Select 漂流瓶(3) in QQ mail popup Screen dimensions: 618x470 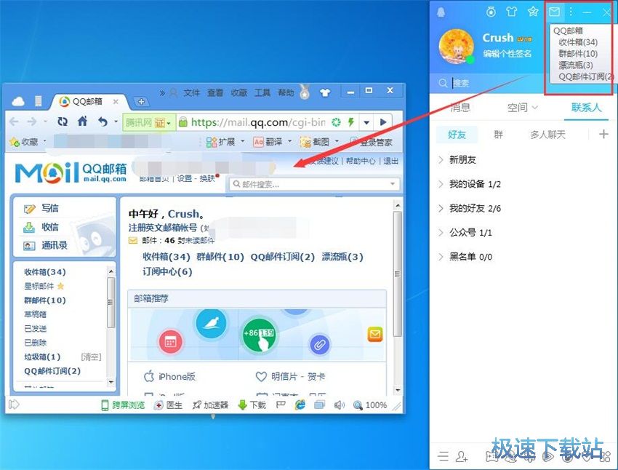576,65
